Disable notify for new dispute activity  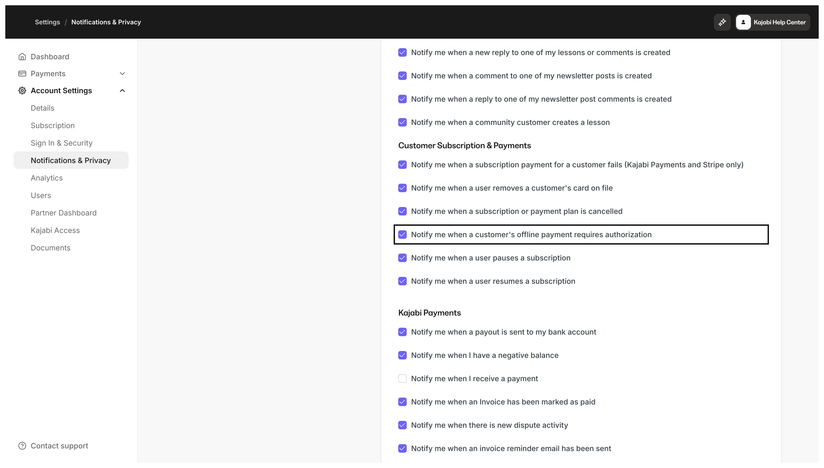(402, 425)
